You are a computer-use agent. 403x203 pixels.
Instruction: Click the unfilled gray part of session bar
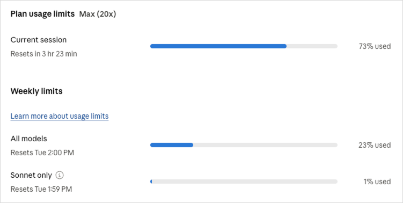point(312,46)
